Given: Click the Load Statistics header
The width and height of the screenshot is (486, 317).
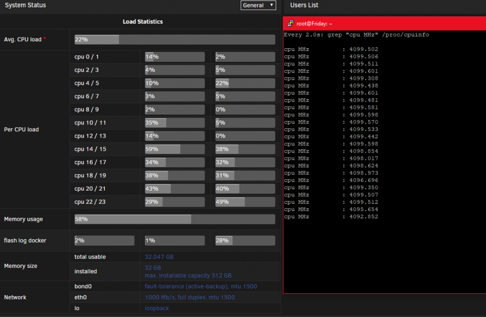Looking at the screenshot, I should [142, 22].
